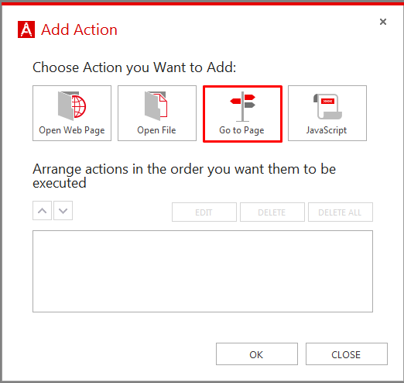
Task: Move action down with the down chevron
Action: [63, 211]
